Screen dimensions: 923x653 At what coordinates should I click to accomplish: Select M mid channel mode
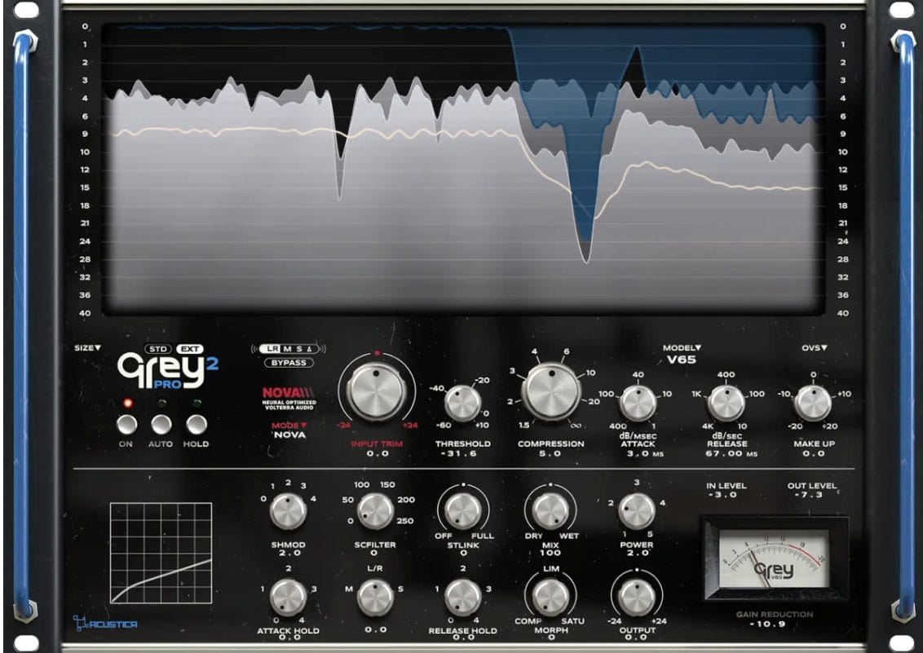point(288,349)
